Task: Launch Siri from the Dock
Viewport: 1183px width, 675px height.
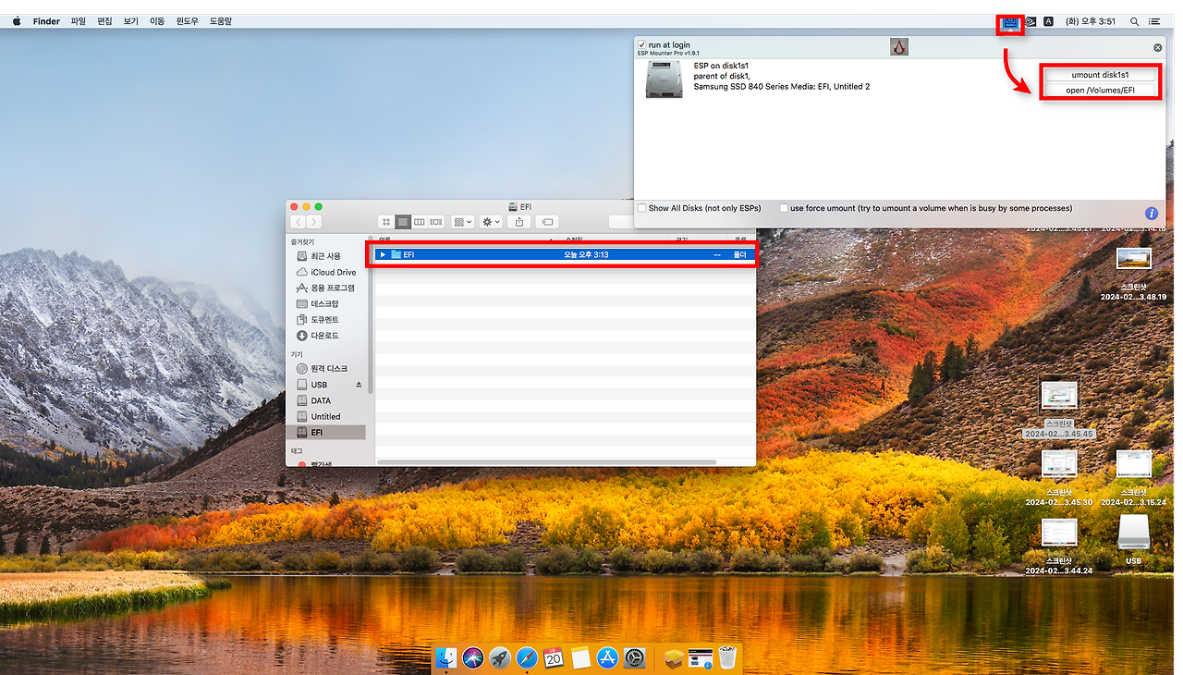Action: click(473, 657)
